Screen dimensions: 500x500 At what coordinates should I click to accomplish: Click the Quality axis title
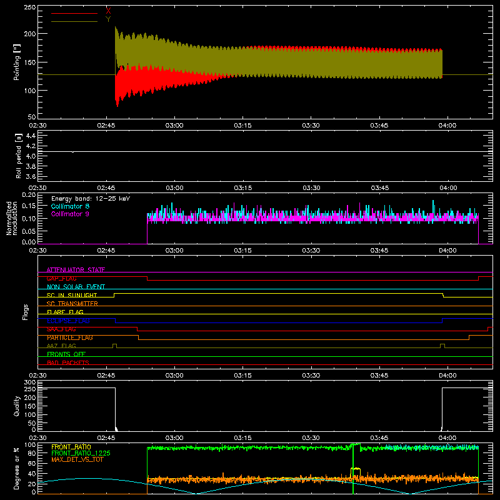coord(17,406)
